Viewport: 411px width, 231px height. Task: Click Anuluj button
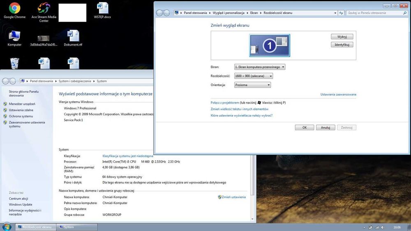(325, 128)
